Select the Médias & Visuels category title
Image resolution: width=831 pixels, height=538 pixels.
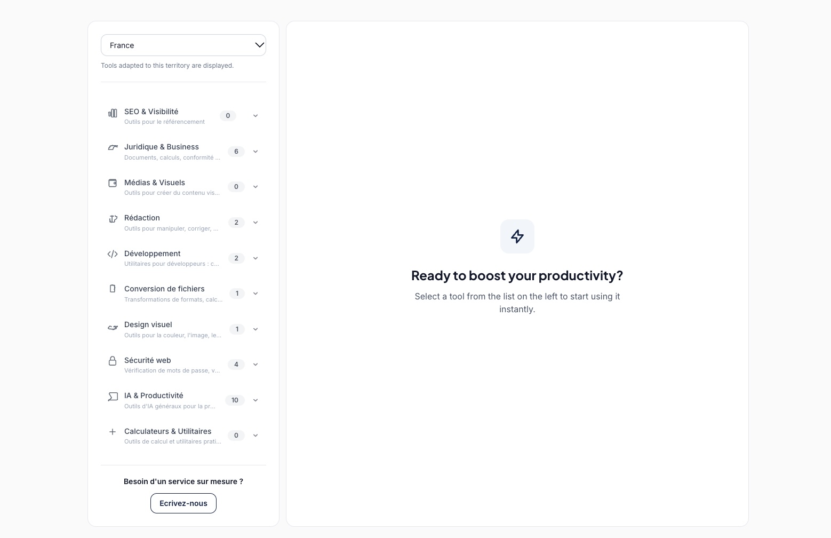click(x=155, y=183)
